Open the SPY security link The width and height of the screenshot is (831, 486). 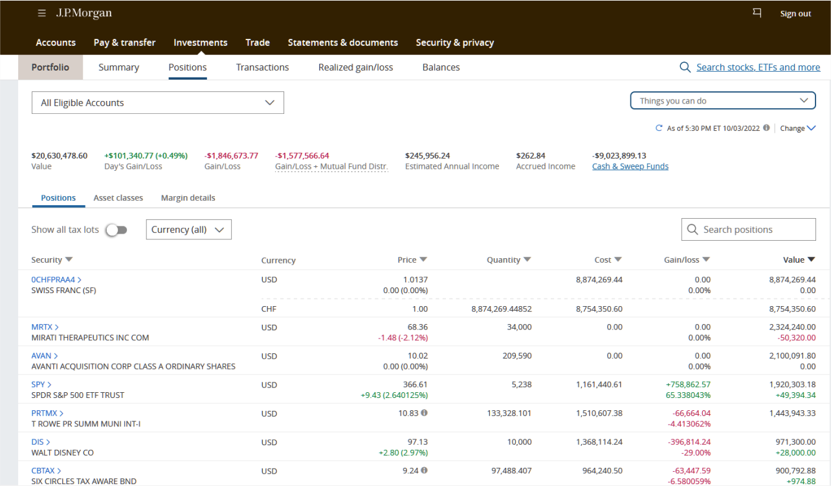(x=41, y=384)
